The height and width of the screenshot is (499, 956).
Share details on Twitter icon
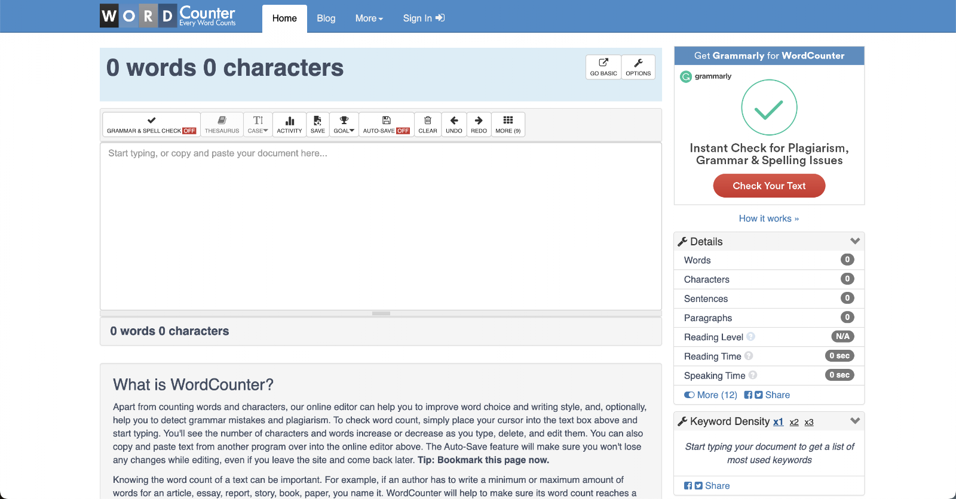point(758,395)
